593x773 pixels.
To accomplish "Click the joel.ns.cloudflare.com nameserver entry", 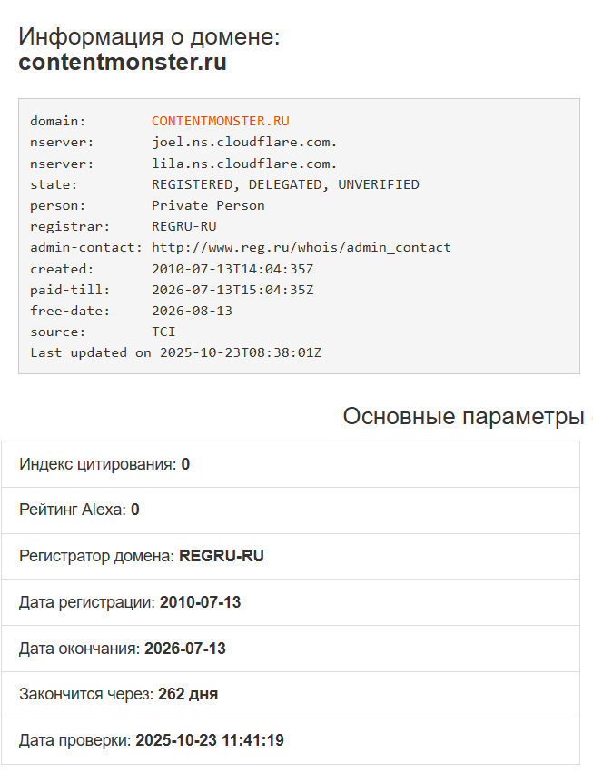I will click(x=244, y=143).
